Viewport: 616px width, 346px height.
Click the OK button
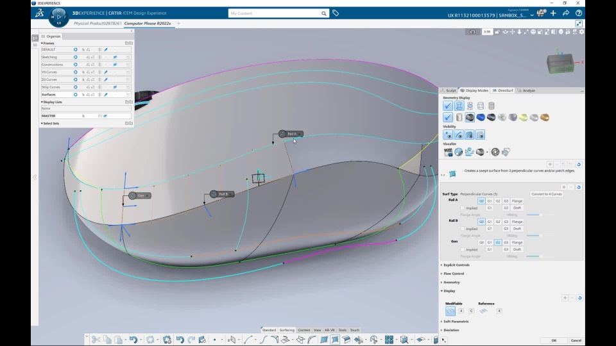click(554, 340)
